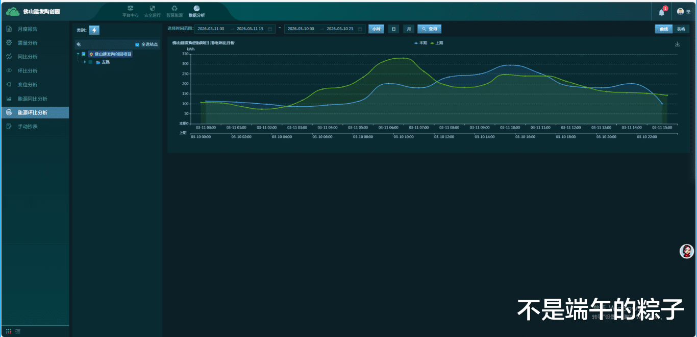Toggle the 全选站点 checkbox
Image resolution: width=697 pixels, height=337 pixels.
point(137,44)
